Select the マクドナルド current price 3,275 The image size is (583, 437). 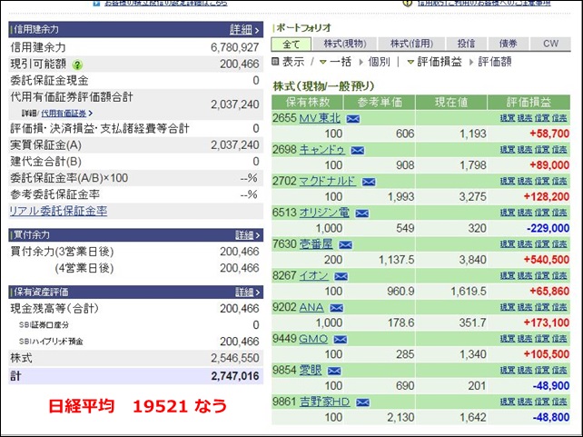(472, 197)
